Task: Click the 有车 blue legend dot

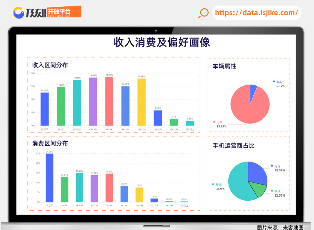Action: pos(274,82)
